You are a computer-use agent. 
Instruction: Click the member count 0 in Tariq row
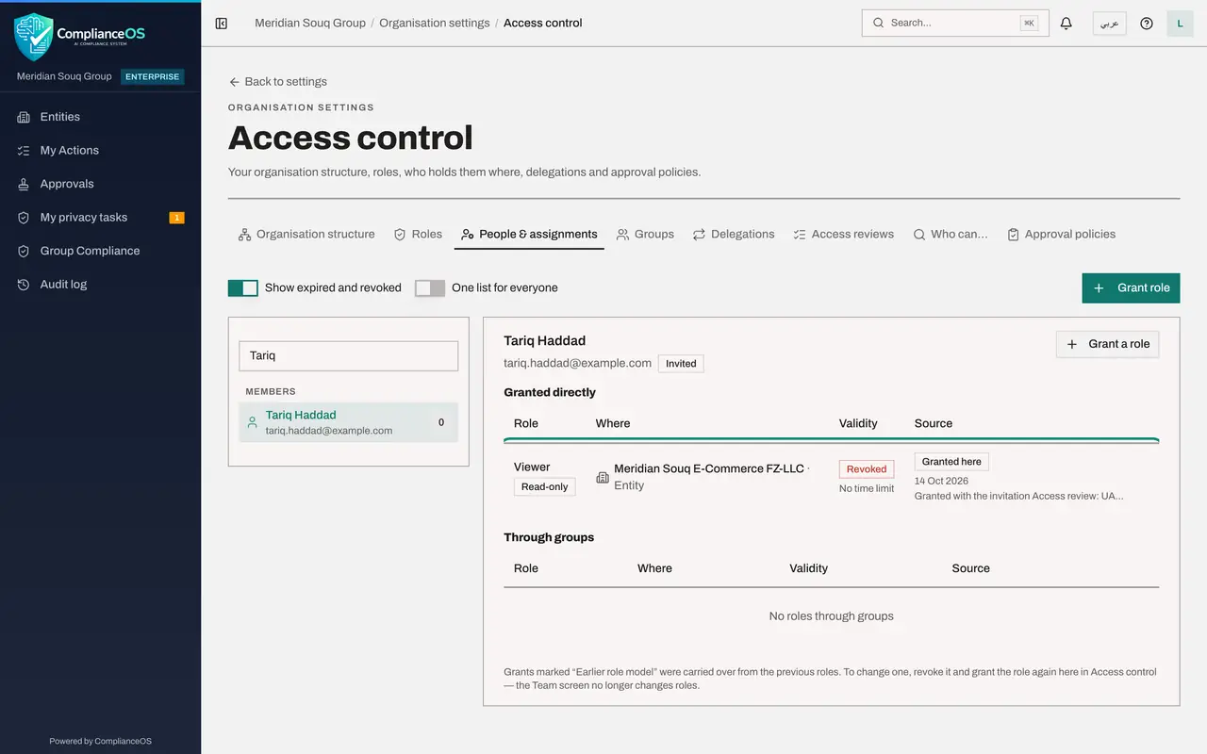click(441, 422)
